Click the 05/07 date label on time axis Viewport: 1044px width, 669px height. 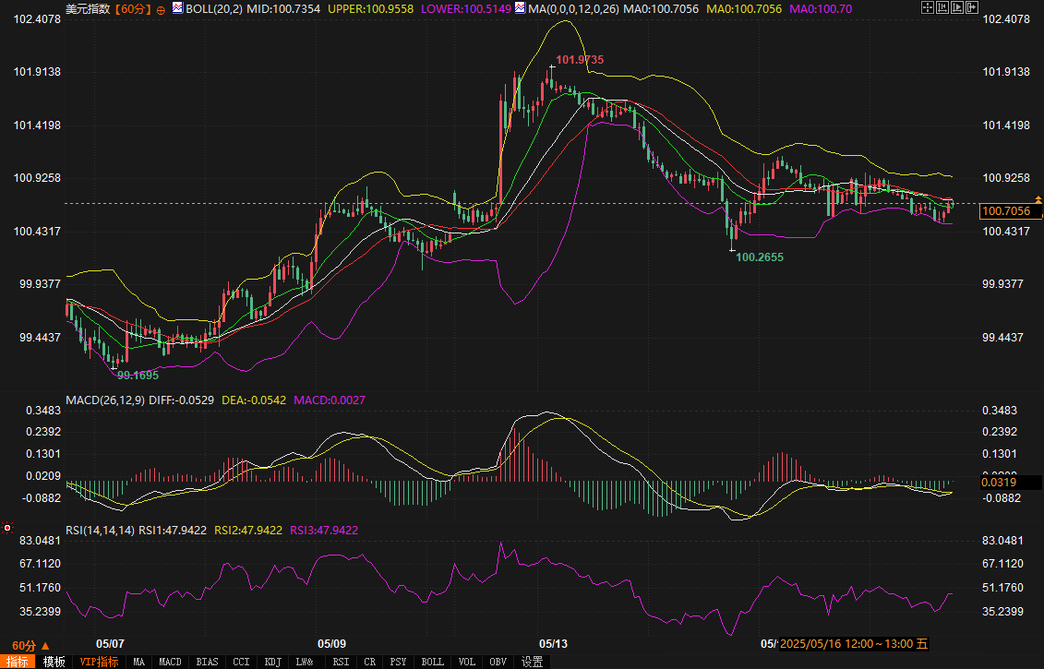tap(111, 644)
